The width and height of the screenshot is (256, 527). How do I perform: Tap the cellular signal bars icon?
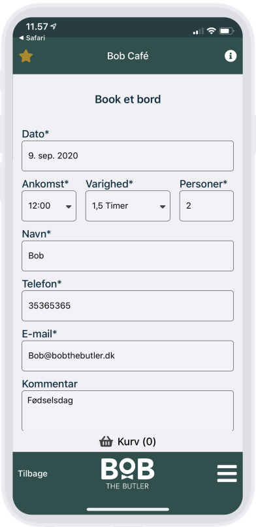pyautogui.click(x=199, y=31)
